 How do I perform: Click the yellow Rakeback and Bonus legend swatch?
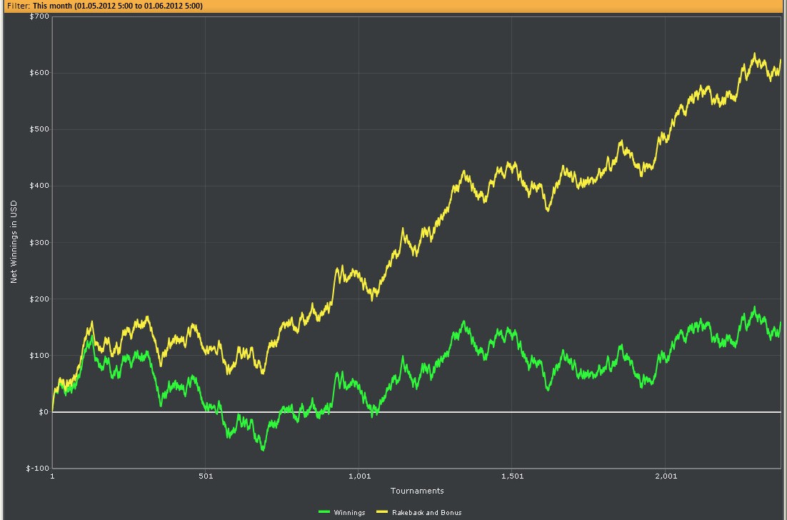tap(382, 512)
